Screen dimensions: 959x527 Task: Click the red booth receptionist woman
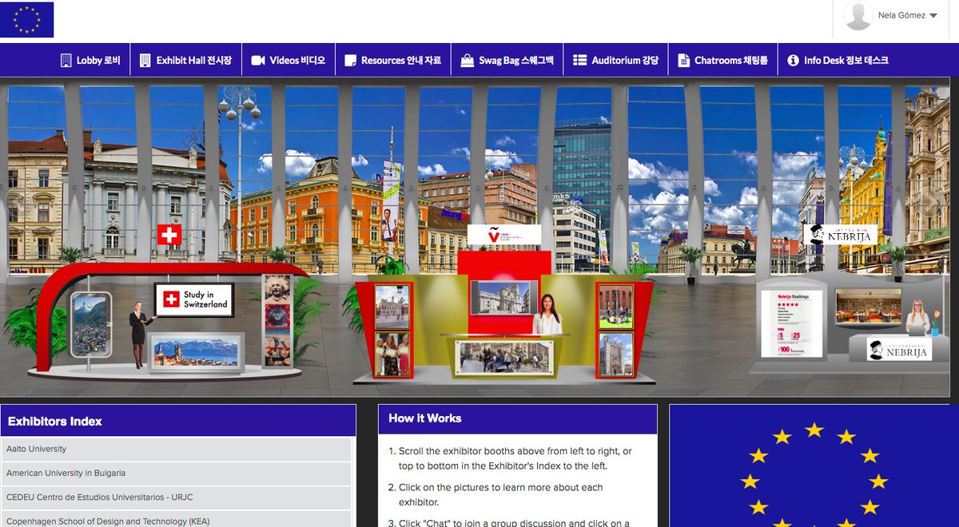coord(547,315)
